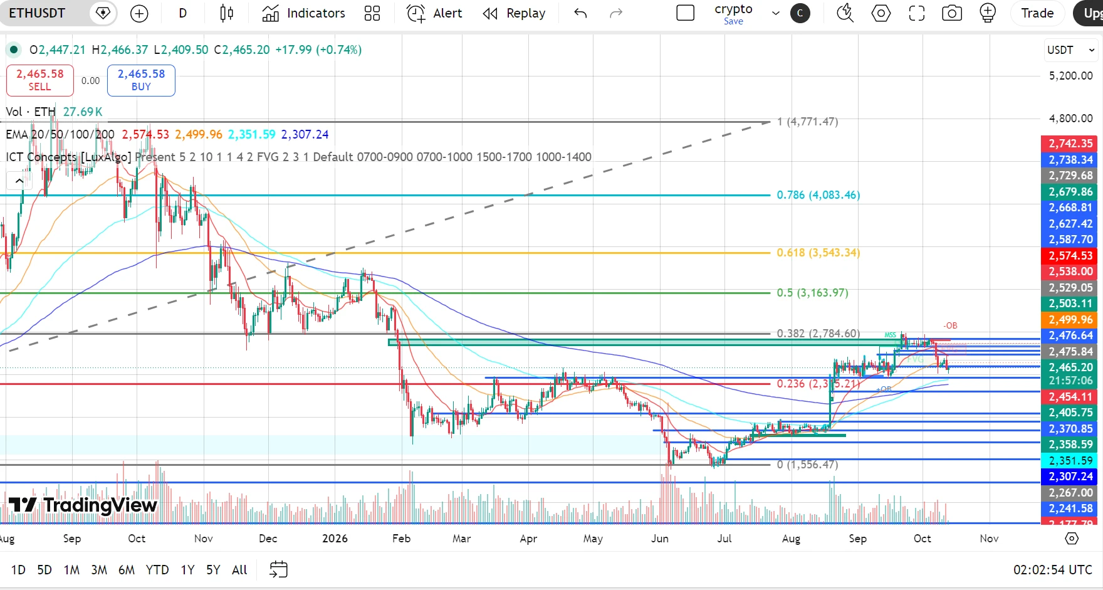Select the EMA 20/50/100/200 indicator legend
The width and height of the screenshot is (1103, 590).
coord(60,134)
